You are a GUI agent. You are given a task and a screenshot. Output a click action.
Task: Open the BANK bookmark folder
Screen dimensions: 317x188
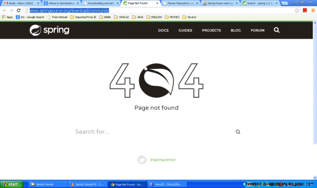click(x=105, y=17)
